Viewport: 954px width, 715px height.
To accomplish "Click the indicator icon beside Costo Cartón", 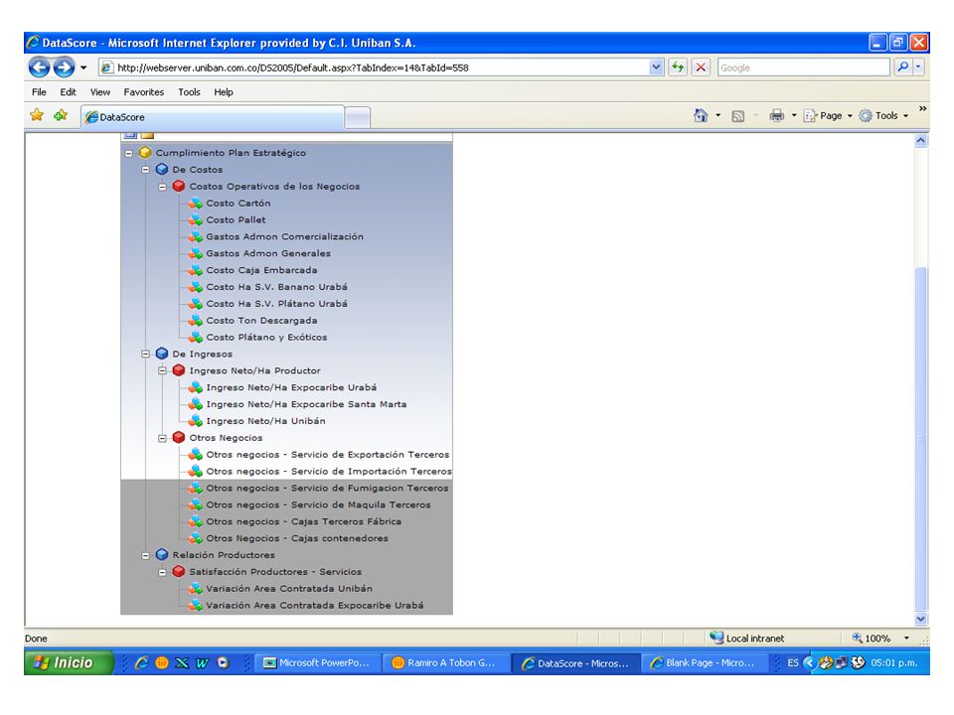I will [196, 203].
